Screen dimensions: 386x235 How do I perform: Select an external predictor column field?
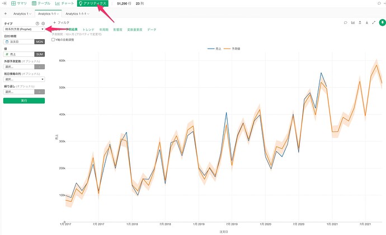(19, 67)
